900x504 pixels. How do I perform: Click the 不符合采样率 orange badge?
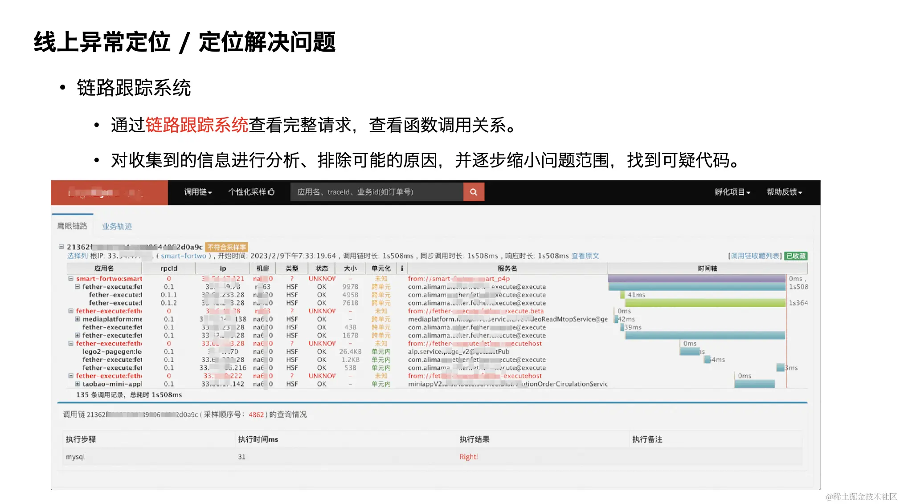[226, 247]
